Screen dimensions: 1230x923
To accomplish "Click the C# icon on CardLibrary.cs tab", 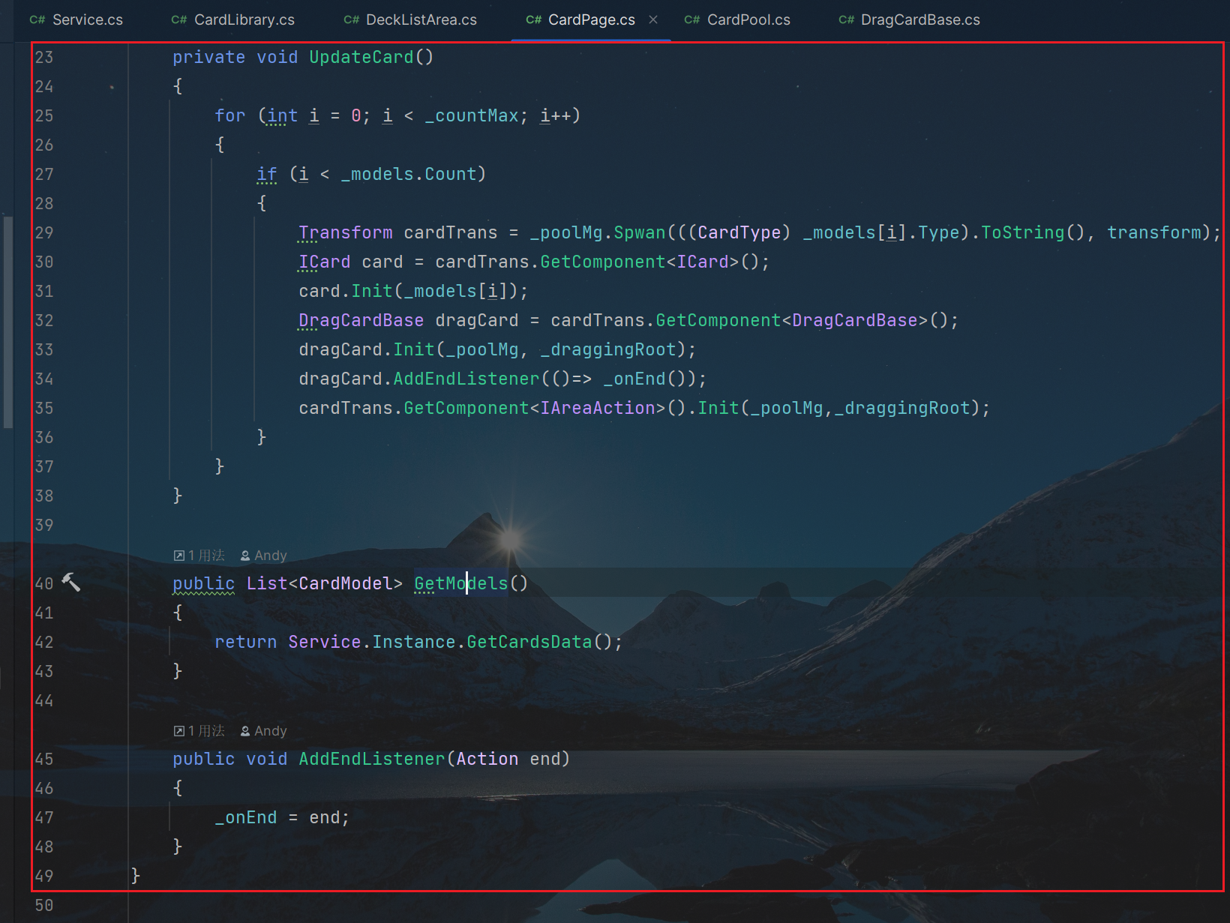I will (179, 20).
